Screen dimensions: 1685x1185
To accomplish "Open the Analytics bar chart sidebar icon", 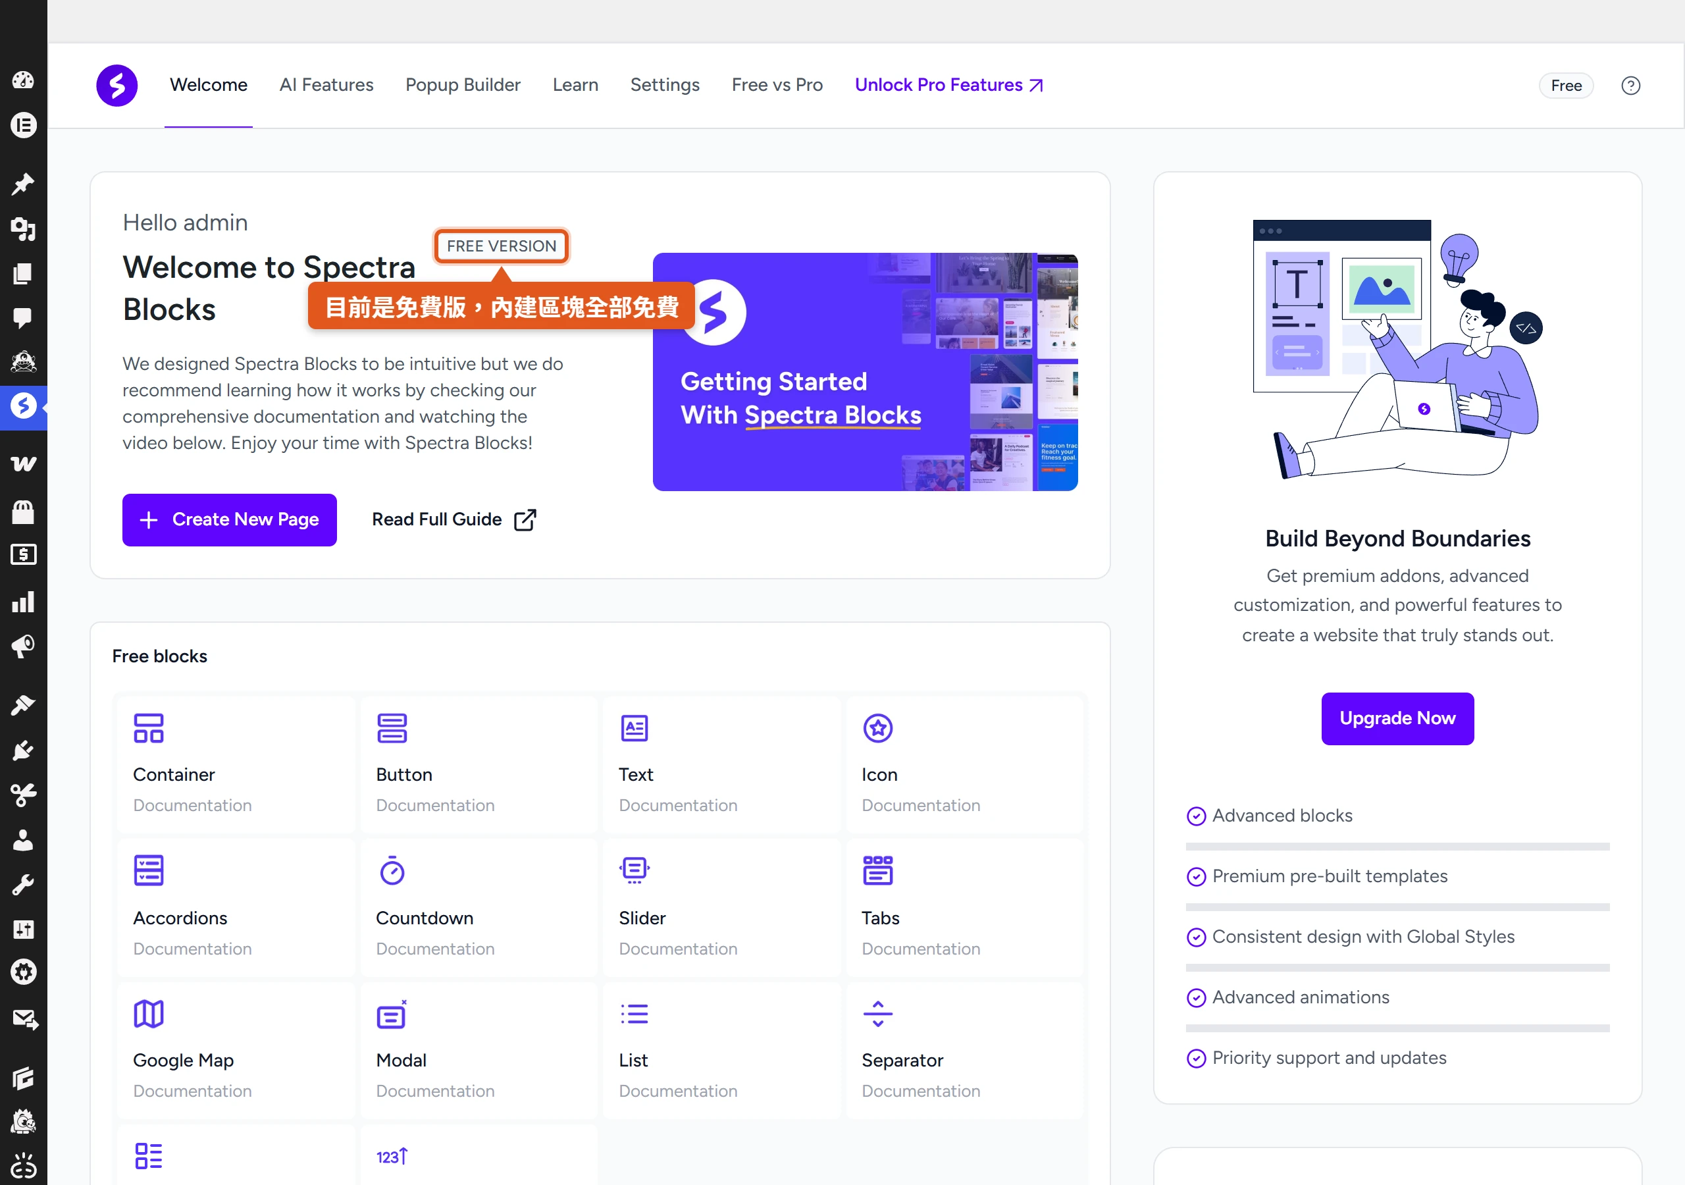I will click(x=23, y=601).
